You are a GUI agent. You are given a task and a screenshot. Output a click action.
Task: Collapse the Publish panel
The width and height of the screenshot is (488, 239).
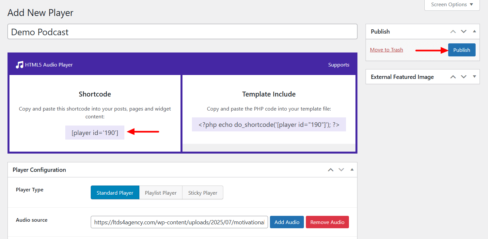point(474,32)
